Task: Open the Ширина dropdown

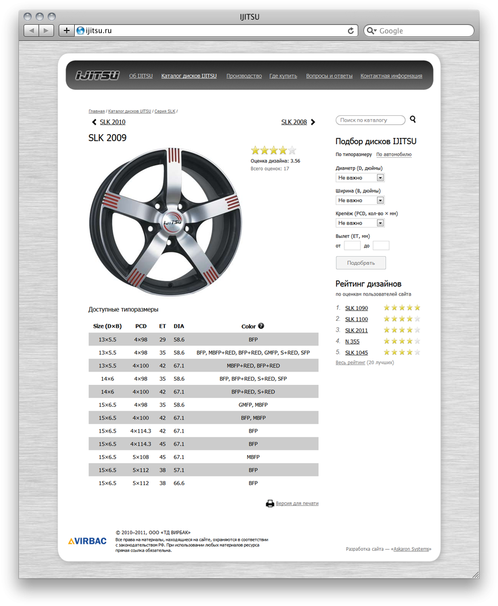Action: [x=360, y=200]
